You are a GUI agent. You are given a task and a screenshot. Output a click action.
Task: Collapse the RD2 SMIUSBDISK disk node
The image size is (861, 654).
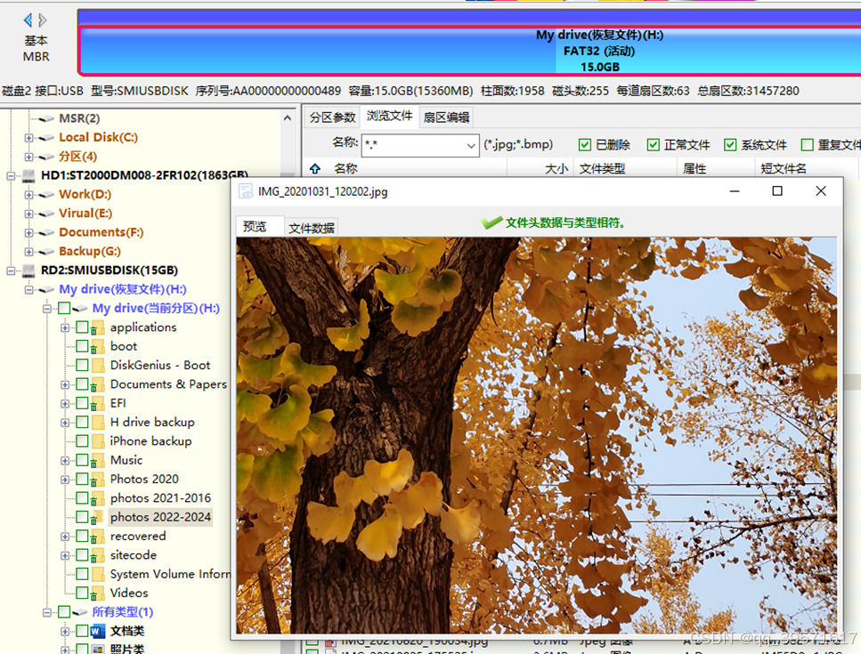point(11,270)
